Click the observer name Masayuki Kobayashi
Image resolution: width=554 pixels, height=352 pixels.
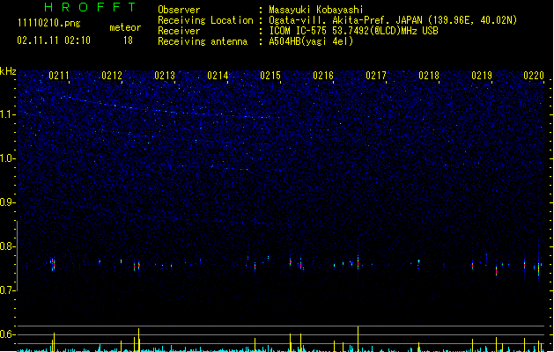pos(316,10)
